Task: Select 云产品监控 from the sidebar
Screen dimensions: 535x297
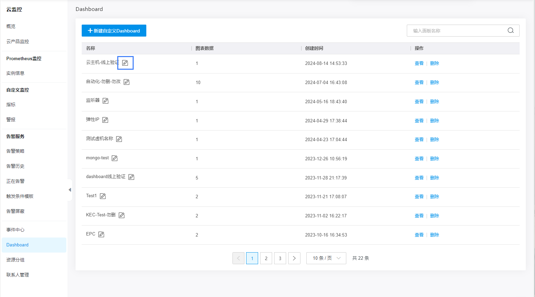Action: 18,41
